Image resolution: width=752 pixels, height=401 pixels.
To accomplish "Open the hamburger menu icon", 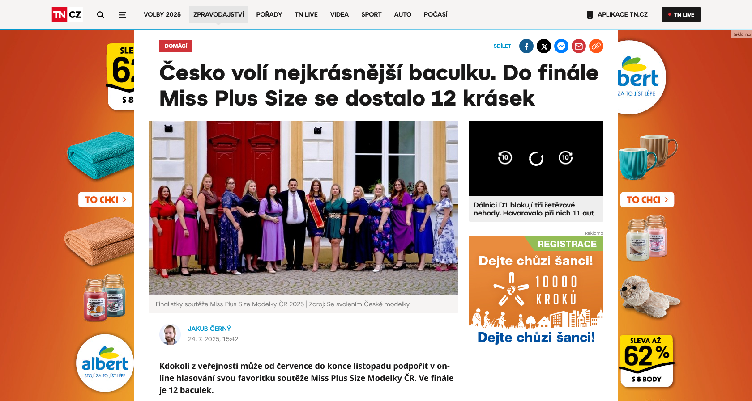I will 122,15.
